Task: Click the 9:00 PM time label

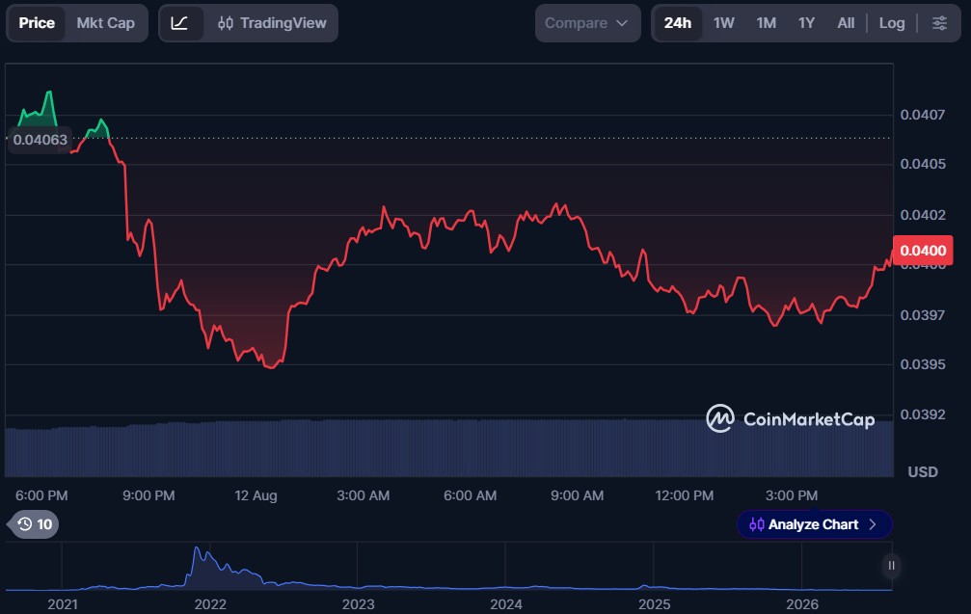Action: [148, 495]
